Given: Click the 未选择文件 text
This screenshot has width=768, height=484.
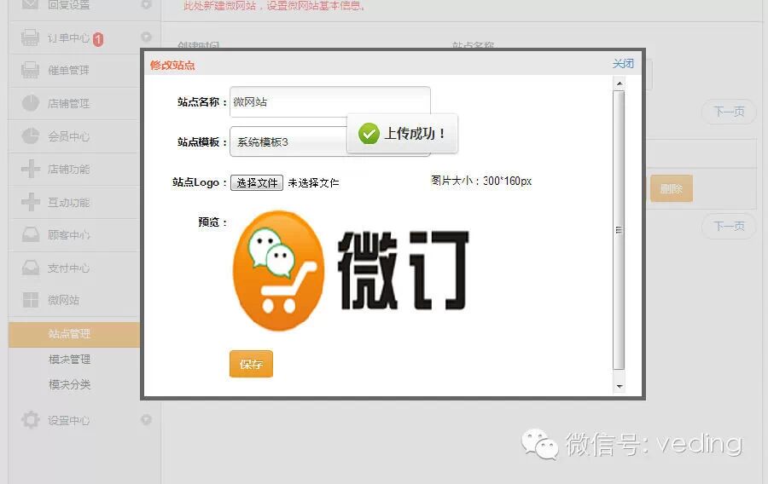Looking at the screenshot, I should (313, 183).
